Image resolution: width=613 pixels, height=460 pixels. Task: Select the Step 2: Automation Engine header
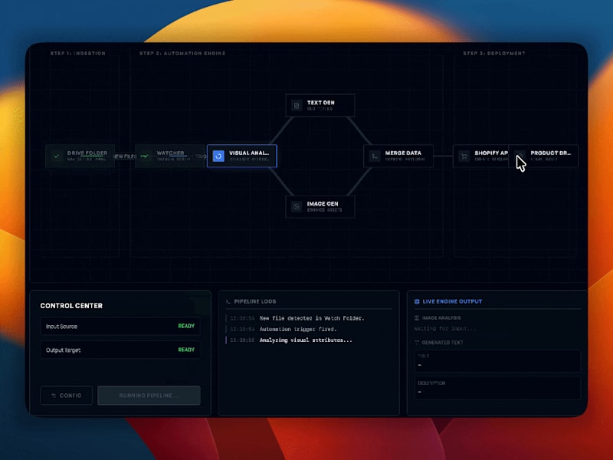[182, 53]
